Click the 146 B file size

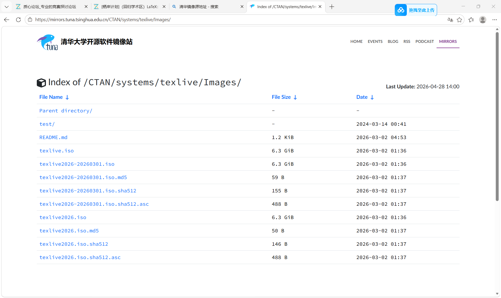point(279,244)
